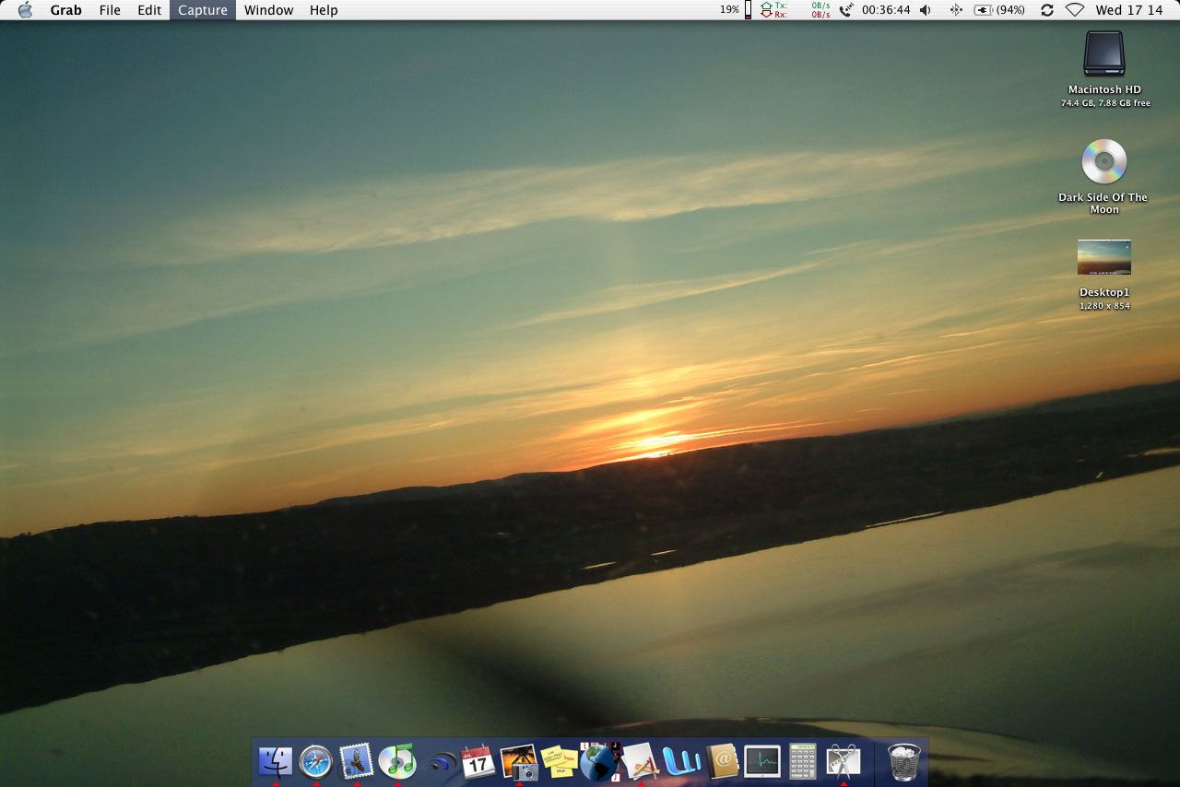Image resolution: width=1180 pixels, height=787 pixels.
Task: Open Calculator from the Dock
Action: (803, 761)
